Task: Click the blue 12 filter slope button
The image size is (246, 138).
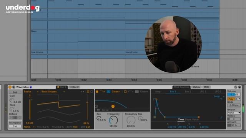Action: [108, 92]
